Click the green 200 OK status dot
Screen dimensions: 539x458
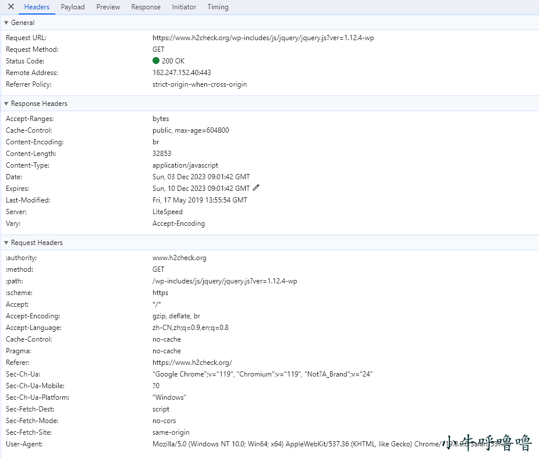pos(156,61)
